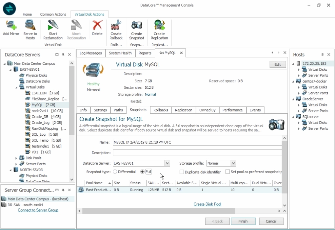The image size is (335, 230).
Task: Click the horizontal scrollbar of the snapshot form
Action: click(x=159, y=211)
